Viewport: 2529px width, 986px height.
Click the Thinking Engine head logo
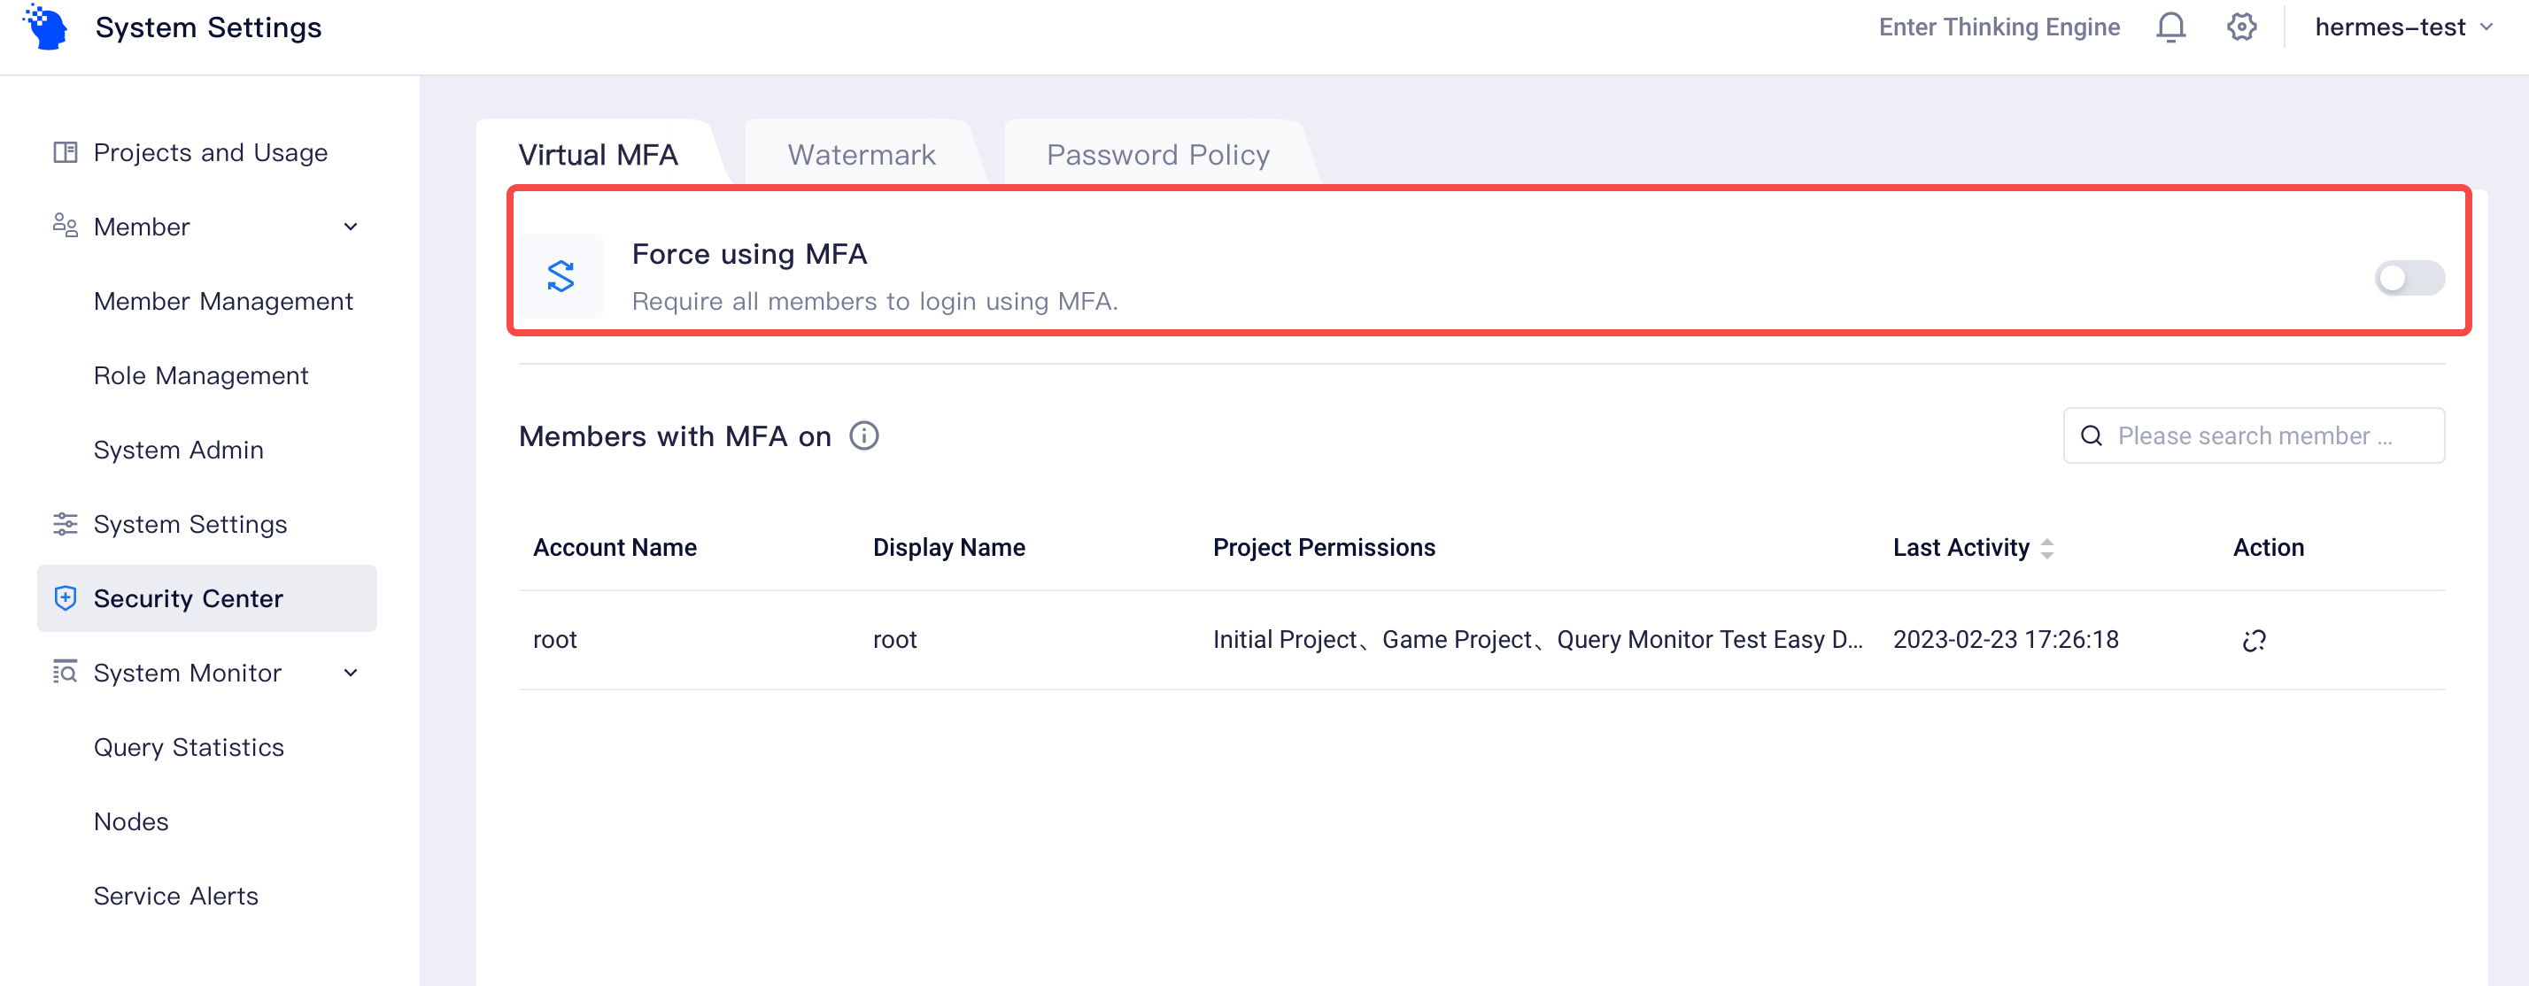[46, 27]
